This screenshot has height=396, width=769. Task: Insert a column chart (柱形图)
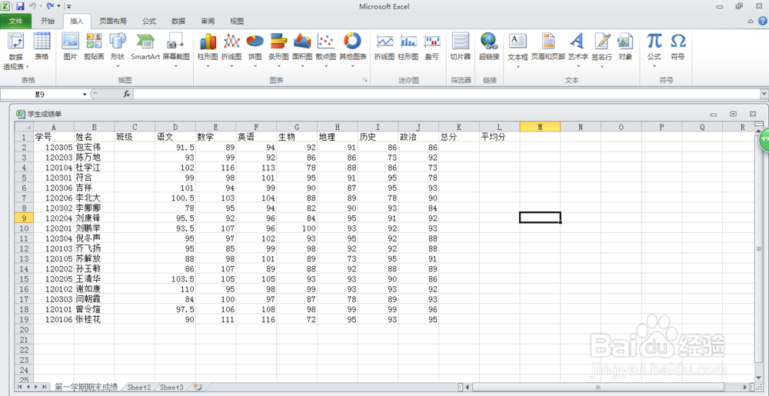tap(208, 50)
